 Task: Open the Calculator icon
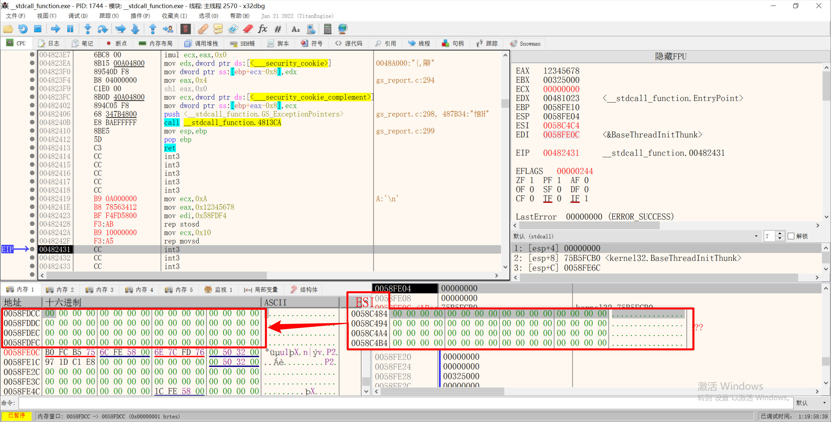(328, 29)
